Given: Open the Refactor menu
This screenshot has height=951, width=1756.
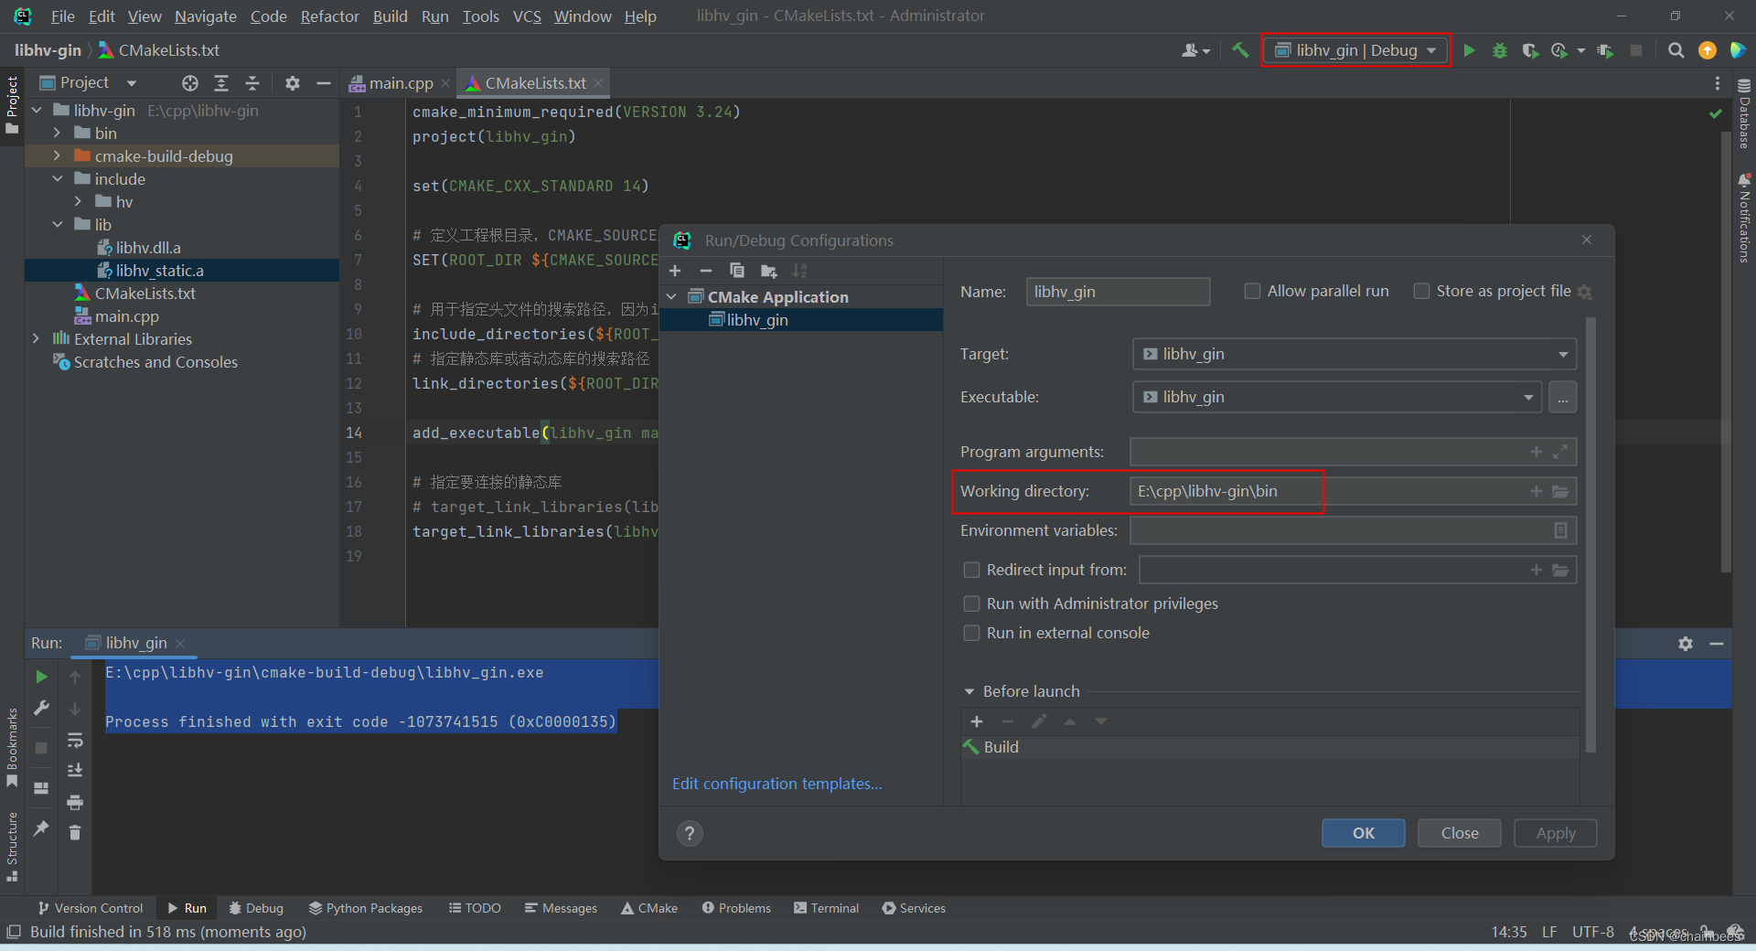Looking at the screenshot, I should point(328,16).
